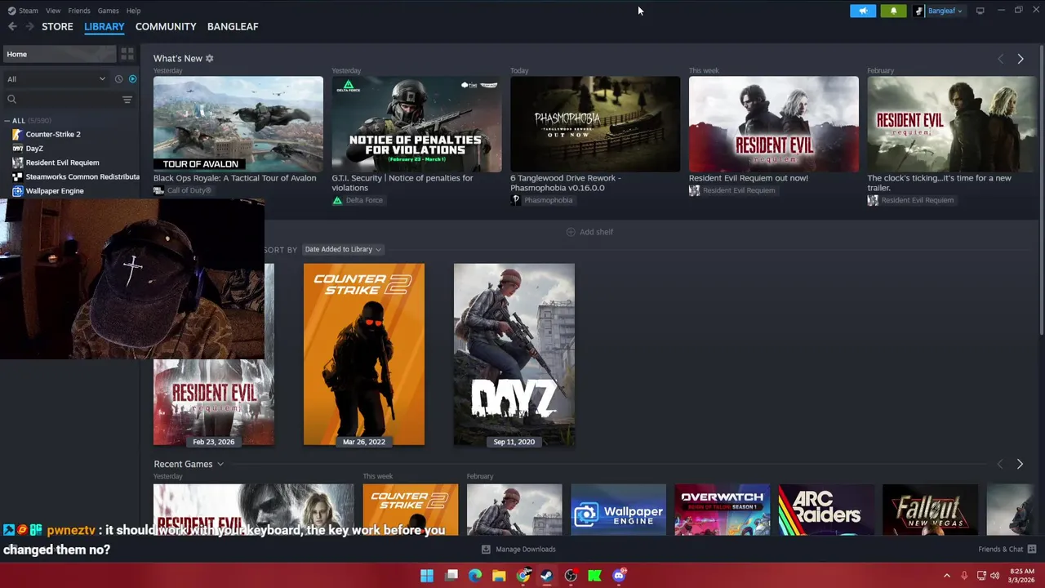
Task: Select the LIBRARY tab
Action: point(104,27)
